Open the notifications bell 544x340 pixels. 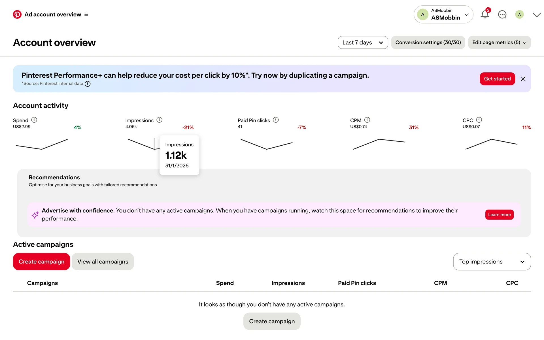[x=485, y=14]
